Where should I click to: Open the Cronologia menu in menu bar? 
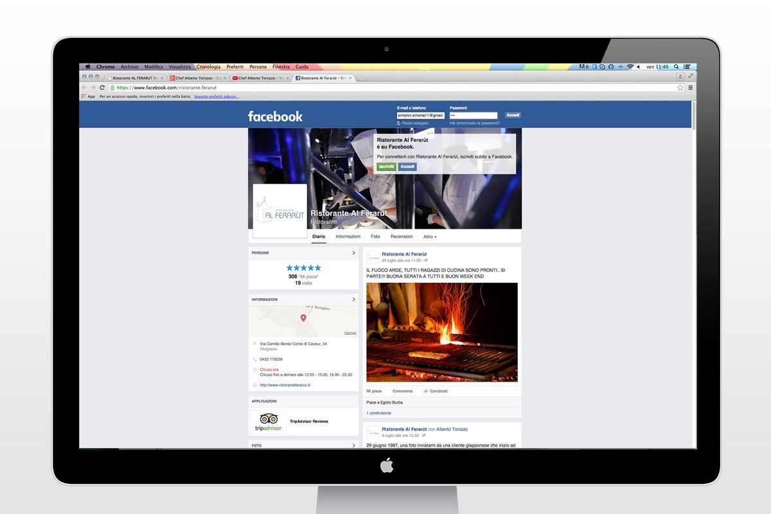coord(208,67)
